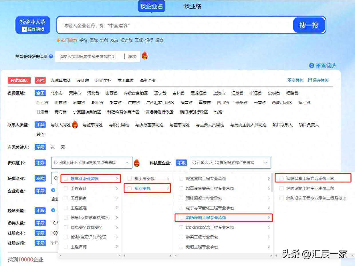Click the reset icon beside 重置筛选
This screenshot has height=266, width=355.
(312, 66)
